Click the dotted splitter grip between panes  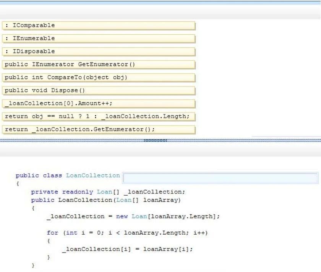point(156,140)
